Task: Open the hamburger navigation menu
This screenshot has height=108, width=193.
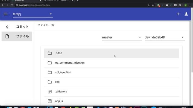Action: [5, 14]
